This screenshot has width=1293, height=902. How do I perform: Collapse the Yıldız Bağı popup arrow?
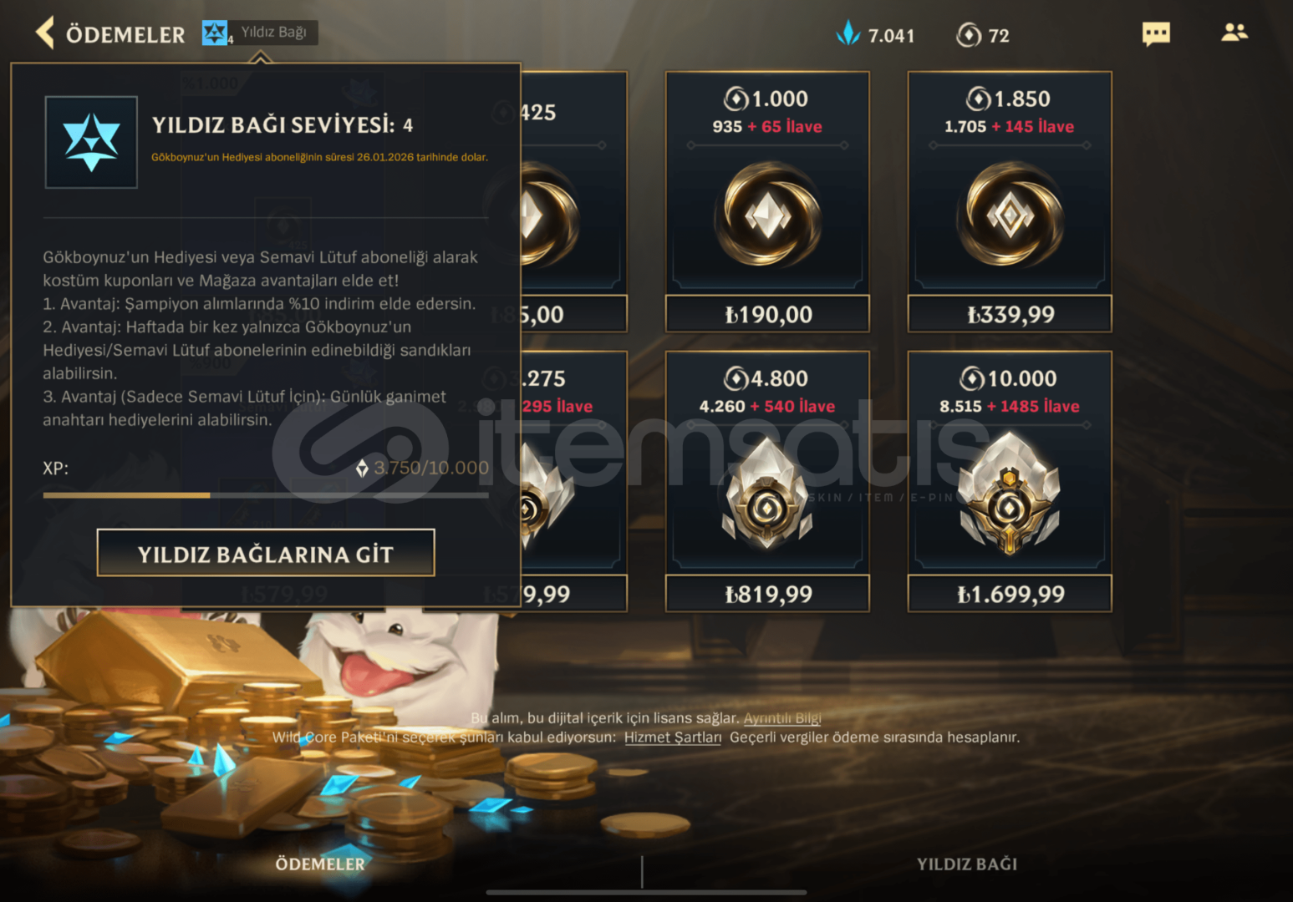point(261,57)
